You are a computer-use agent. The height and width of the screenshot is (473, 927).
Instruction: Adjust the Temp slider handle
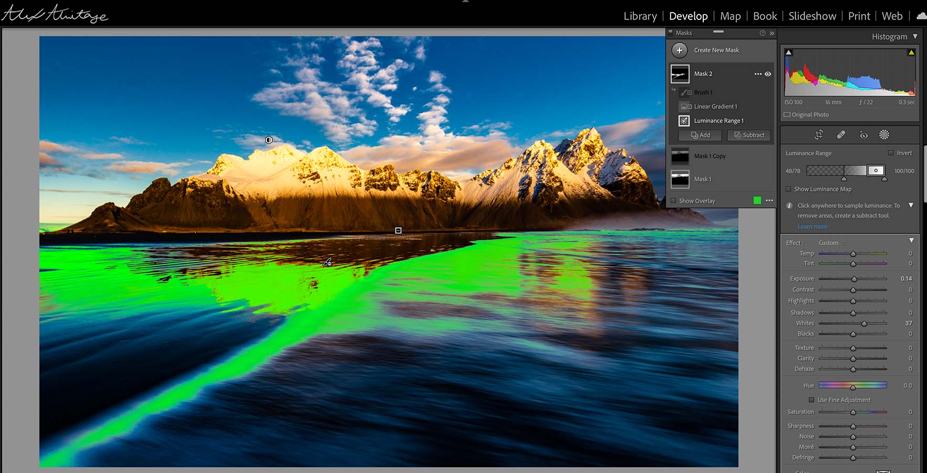click(x=853, y=254)
